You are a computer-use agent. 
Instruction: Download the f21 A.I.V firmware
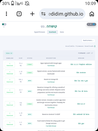[10, 104]
